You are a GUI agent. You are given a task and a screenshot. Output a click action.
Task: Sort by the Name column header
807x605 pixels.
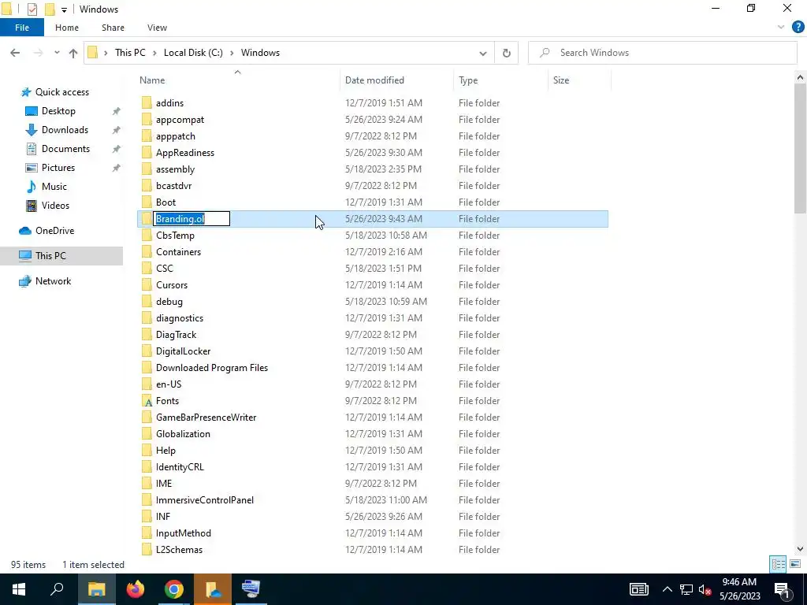(152, 80)
